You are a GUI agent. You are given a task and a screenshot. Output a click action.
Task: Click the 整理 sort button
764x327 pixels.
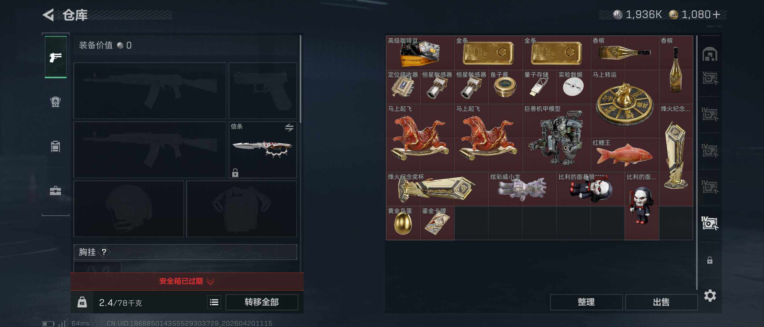586,302
